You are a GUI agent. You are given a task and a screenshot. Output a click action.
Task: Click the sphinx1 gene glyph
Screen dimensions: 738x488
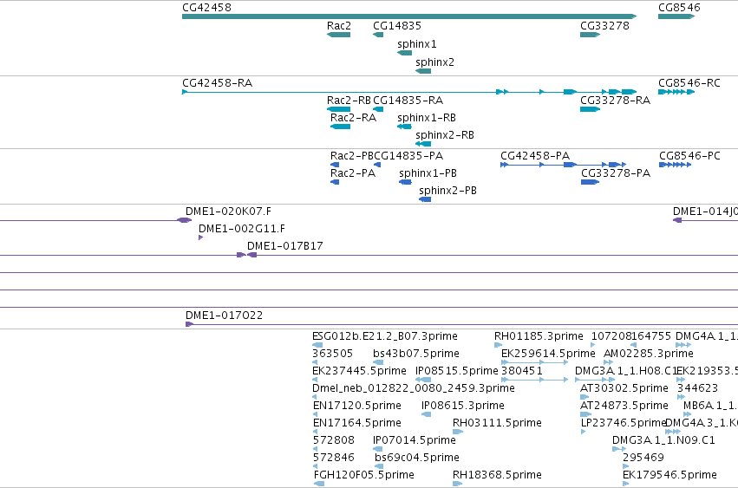point(404,53)
